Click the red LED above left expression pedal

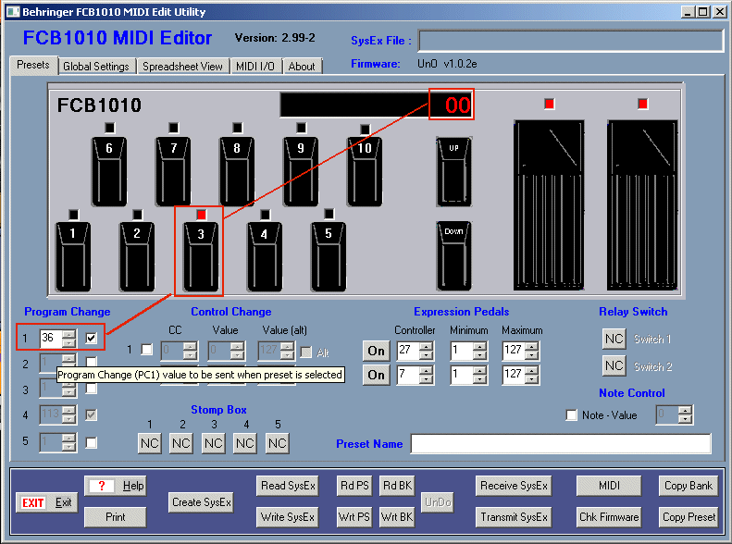[x=550, y=104]
